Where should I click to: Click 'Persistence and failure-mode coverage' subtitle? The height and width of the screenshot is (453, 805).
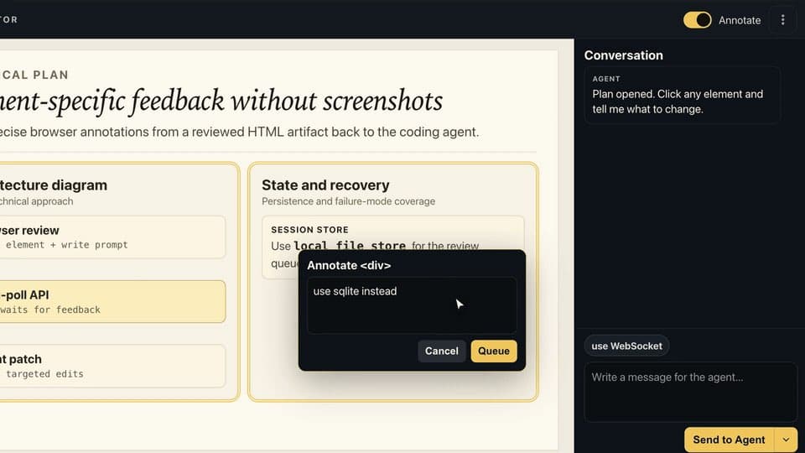(x=348, y=201)
